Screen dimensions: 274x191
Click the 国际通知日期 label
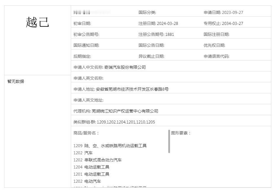[86, 45]
